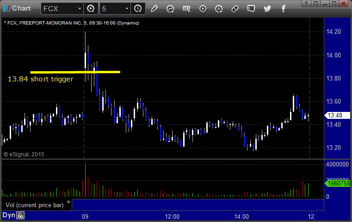Share chart via Facebook icon
Image resolution: width=352 pixels, height=222 pixels.
point(283,9)
